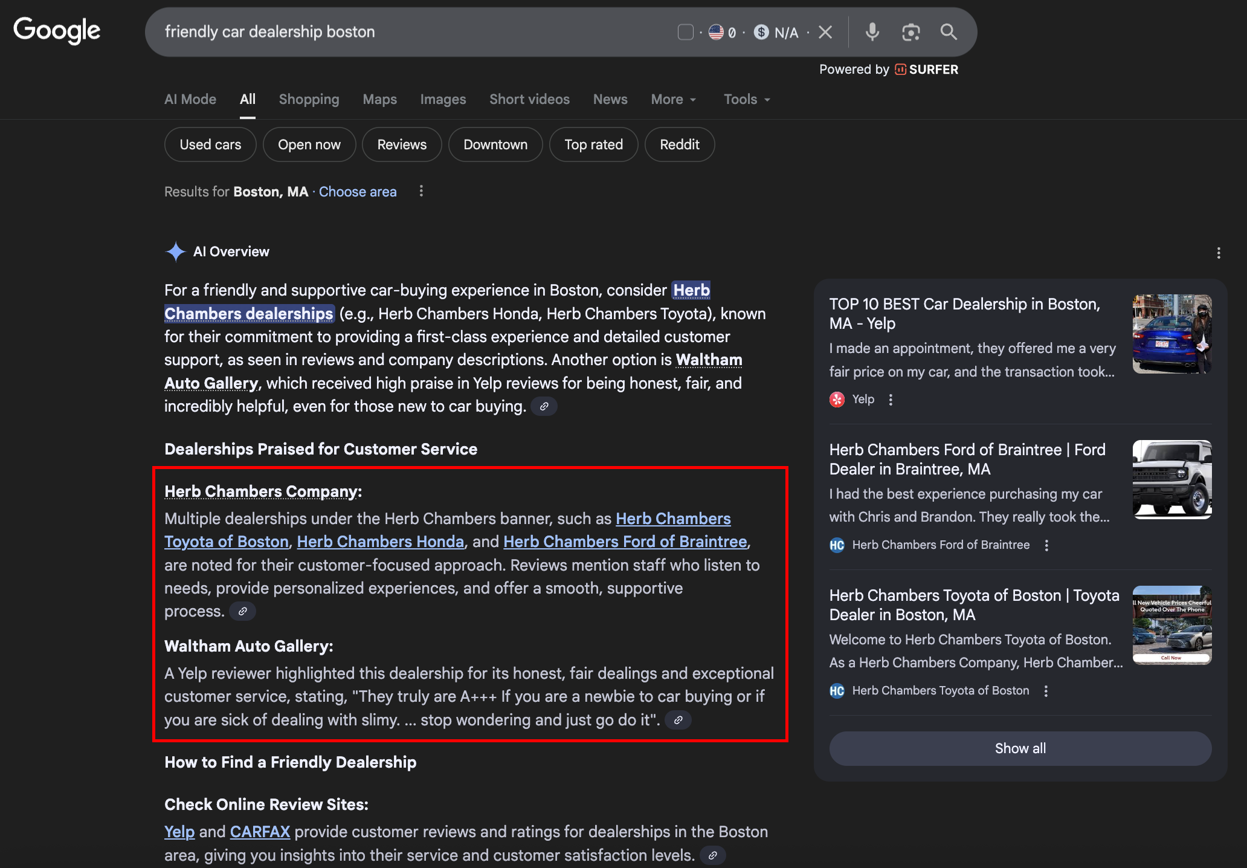Click 'How to Find a Friendly Dealership' heading
Image resolution: width=1247 pixels, height=868 pixels.
(x=290, y=762)
